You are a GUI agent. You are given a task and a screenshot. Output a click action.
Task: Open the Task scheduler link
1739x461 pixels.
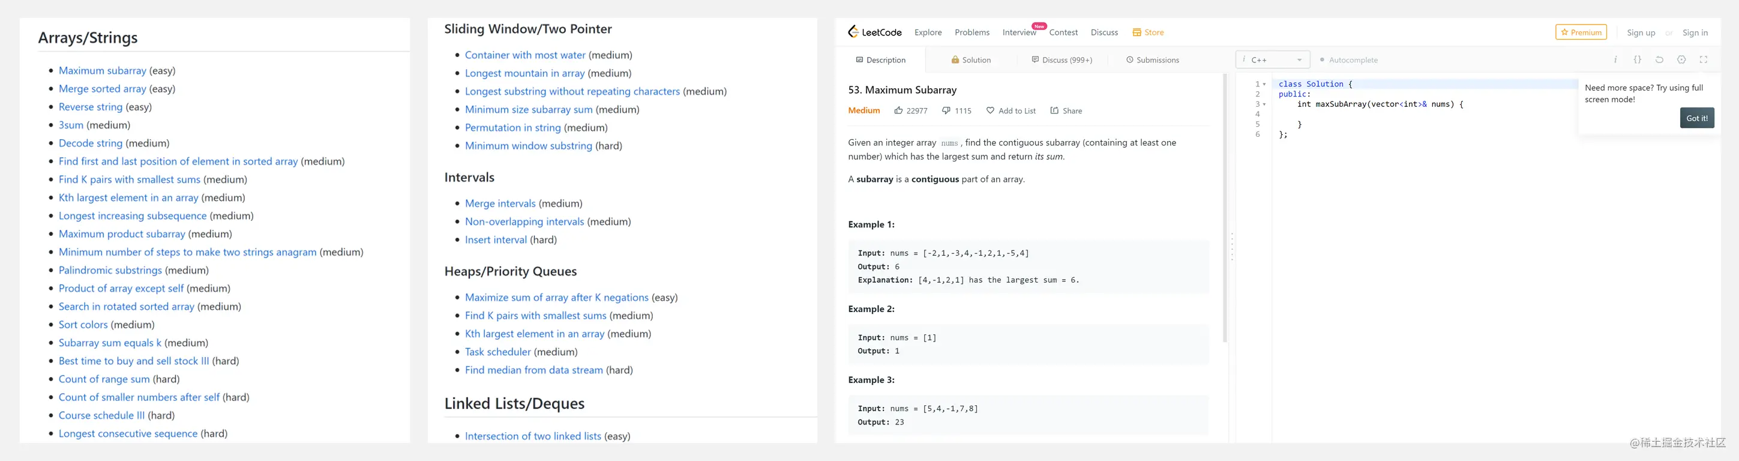[x=497, y=352]
